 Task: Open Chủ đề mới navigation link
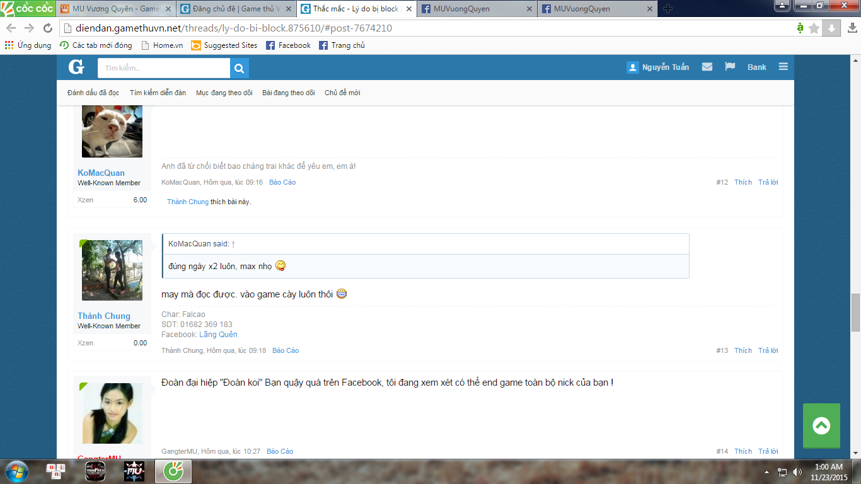point(342,93)
